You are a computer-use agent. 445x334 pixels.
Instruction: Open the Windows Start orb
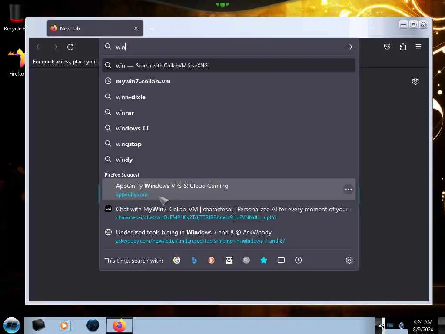12,325
